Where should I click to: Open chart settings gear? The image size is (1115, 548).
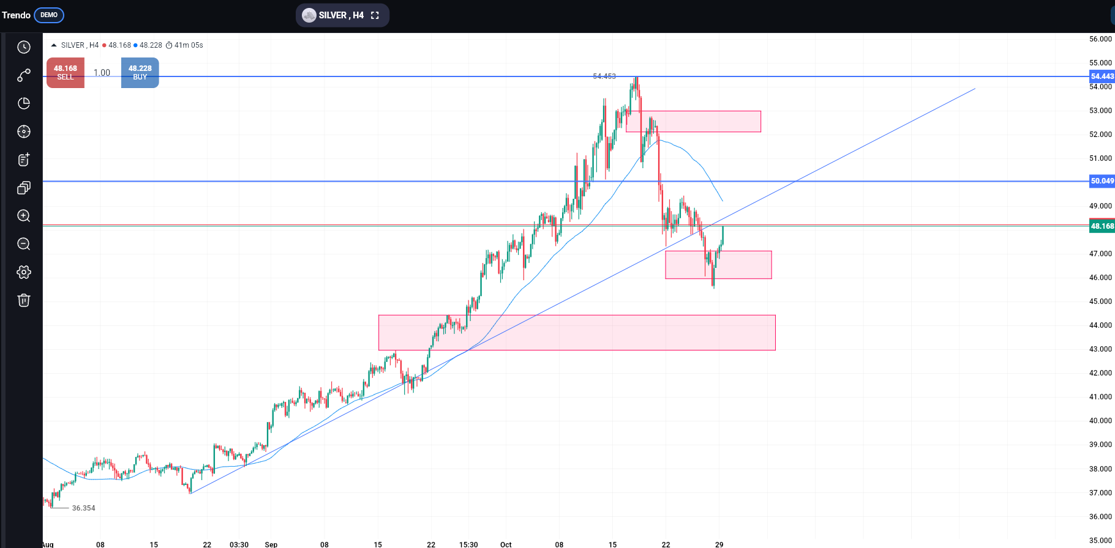[24, 272]
